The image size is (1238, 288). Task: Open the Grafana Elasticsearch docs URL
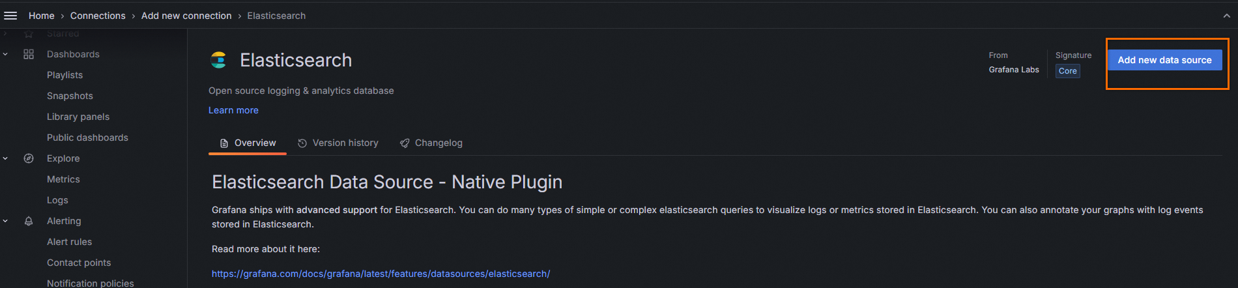tap(381, 274)
